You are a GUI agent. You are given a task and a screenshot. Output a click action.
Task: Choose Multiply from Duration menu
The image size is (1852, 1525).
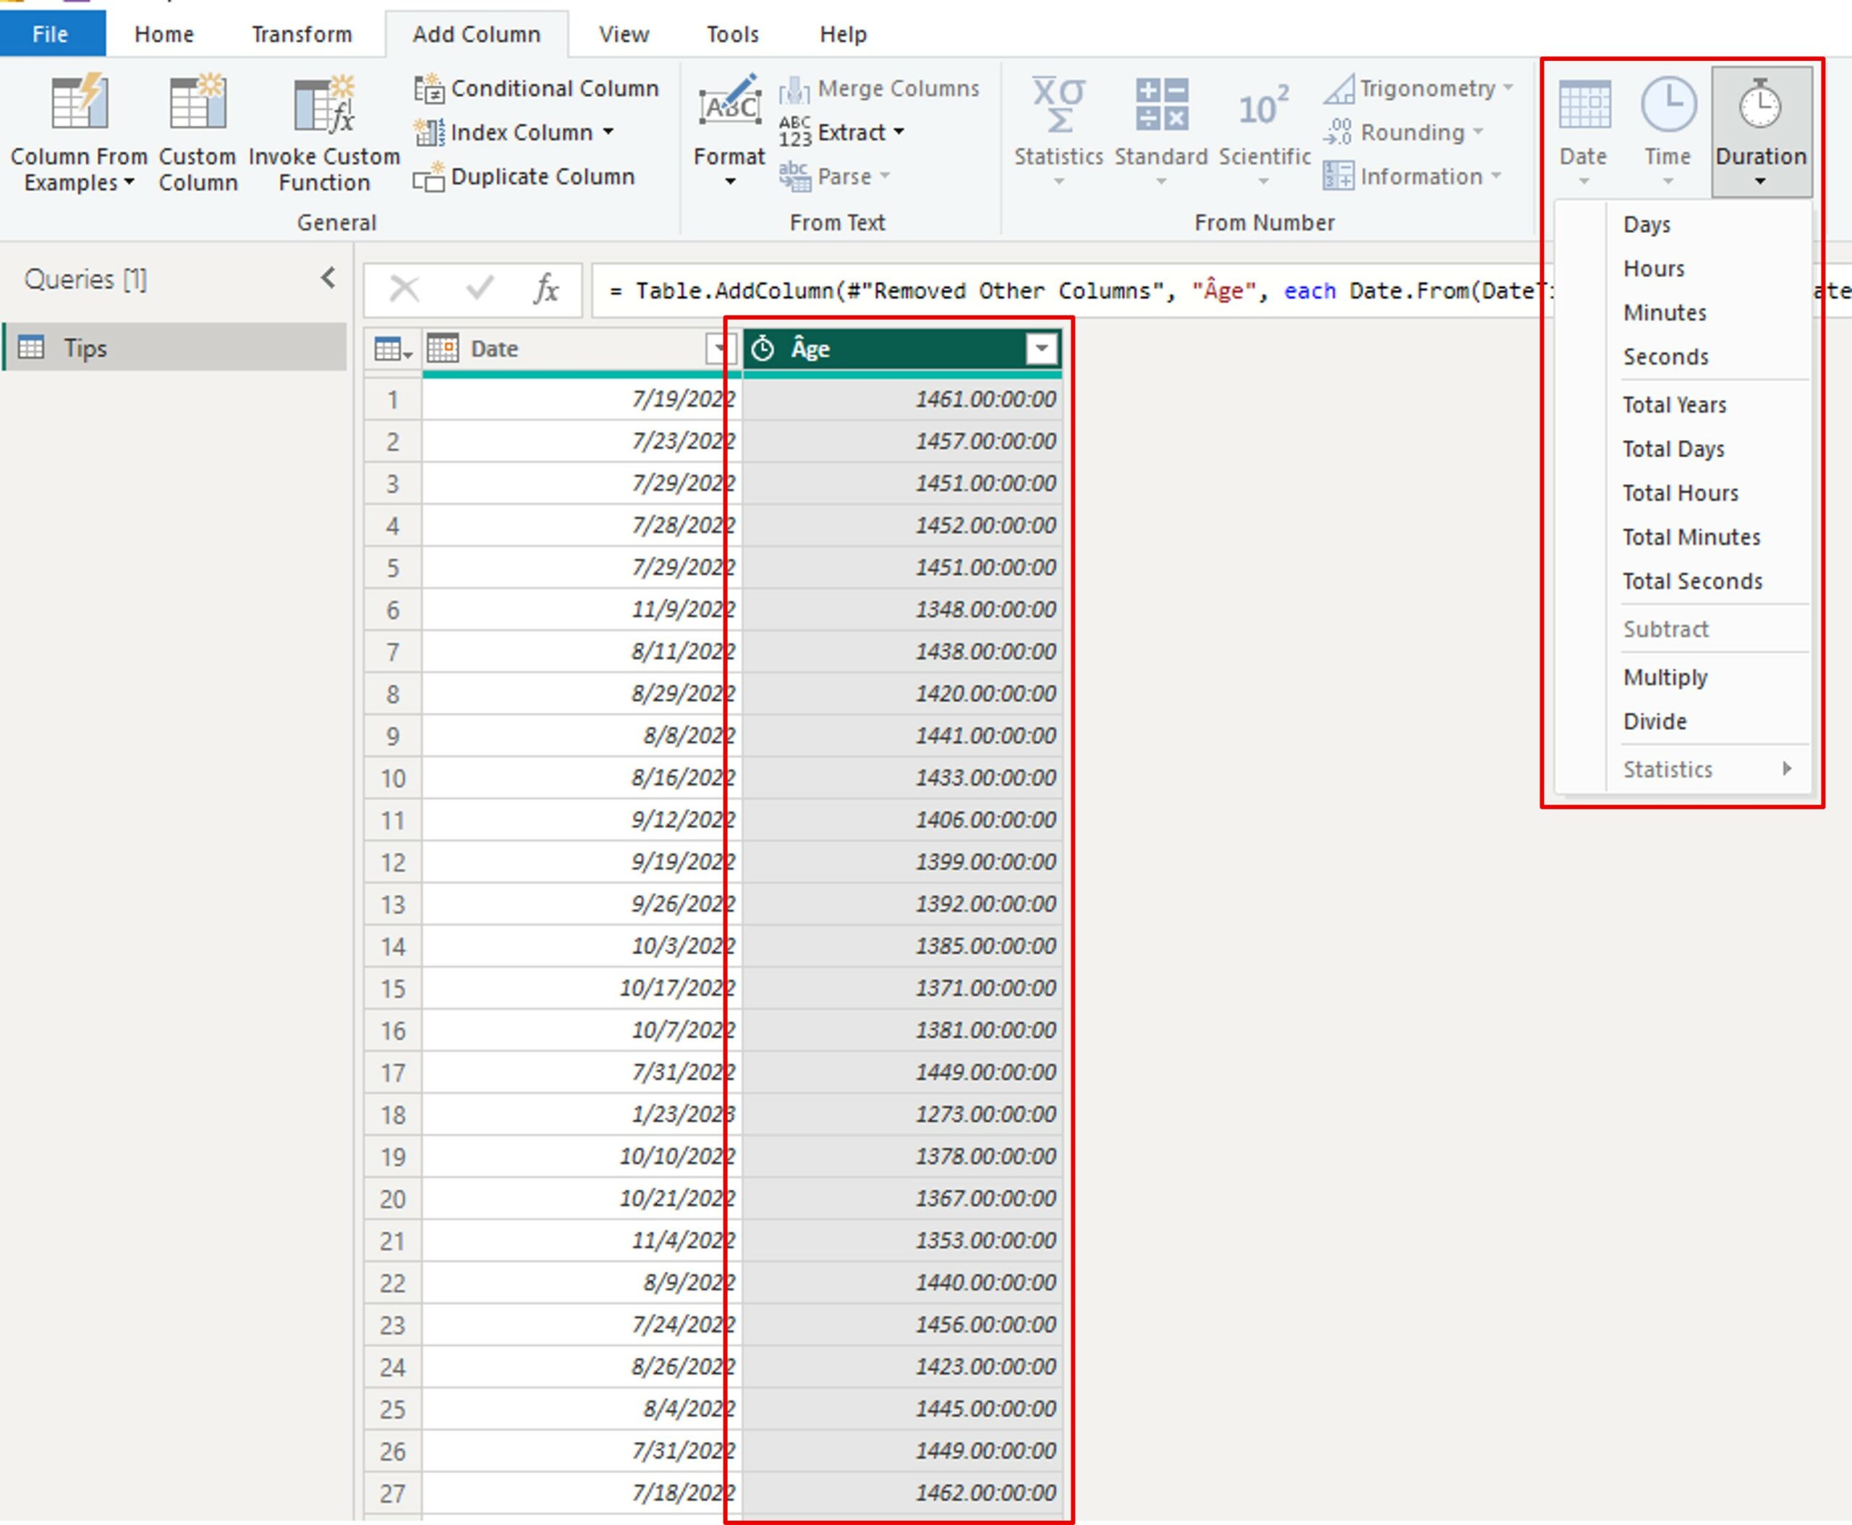(1666, 677)
